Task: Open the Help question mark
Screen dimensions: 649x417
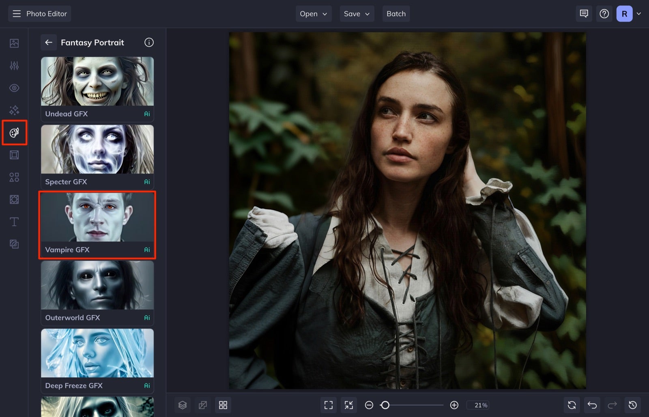Action: [604, 13]
